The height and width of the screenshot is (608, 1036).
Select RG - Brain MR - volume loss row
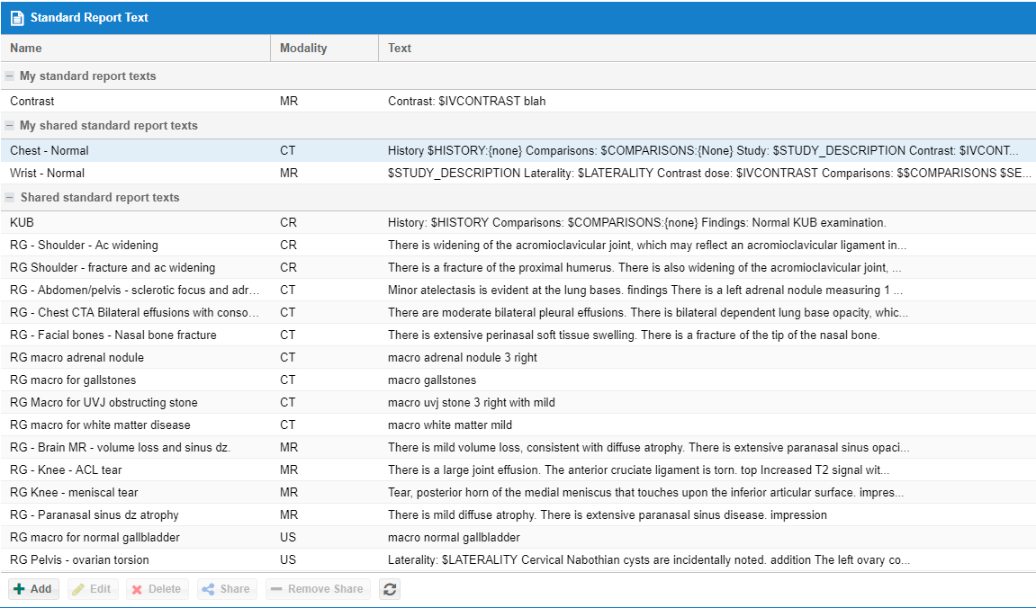click(518, 447)
